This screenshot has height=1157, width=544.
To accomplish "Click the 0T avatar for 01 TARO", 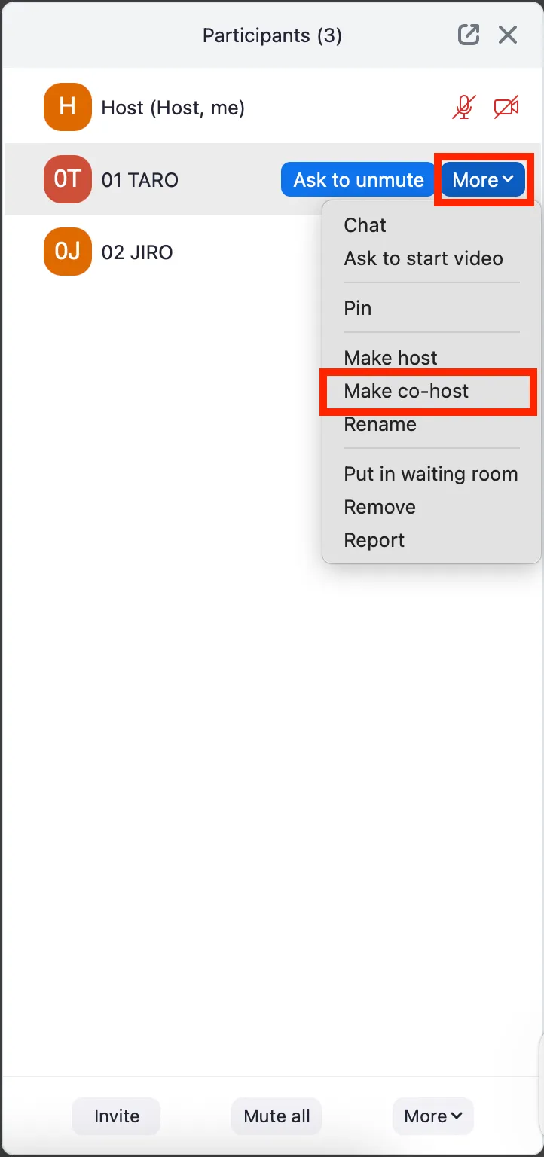I will 67,179.
